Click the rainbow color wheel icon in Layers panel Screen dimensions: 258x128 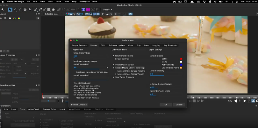pyautogui.click(x=19, y=18)
